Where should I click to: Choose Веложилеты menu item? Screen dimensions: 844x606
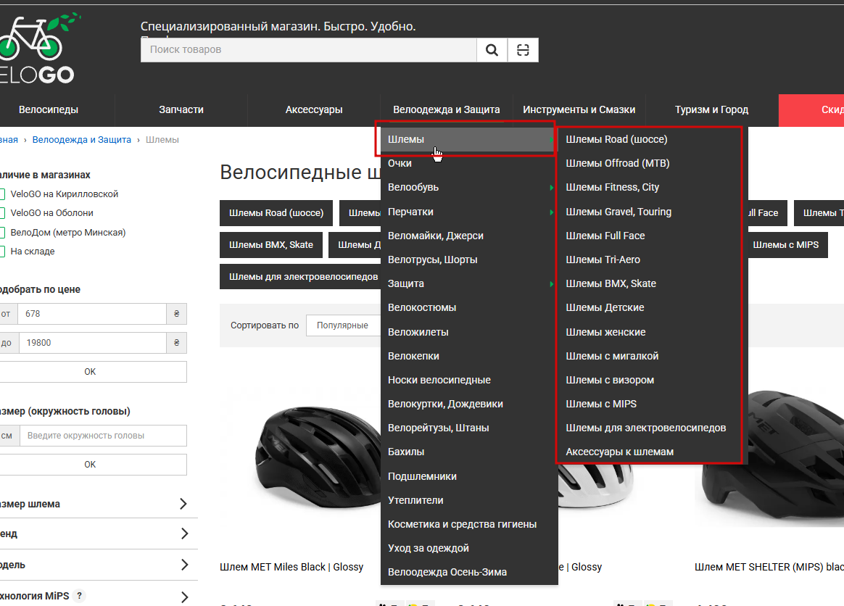469,332
